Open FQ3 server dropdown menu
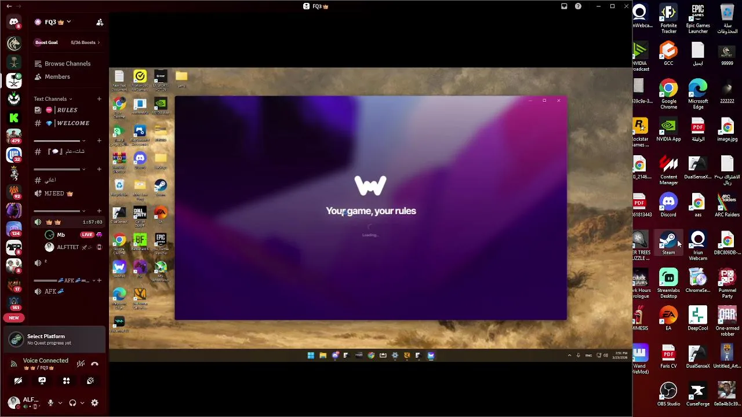 tap(53, 22)
